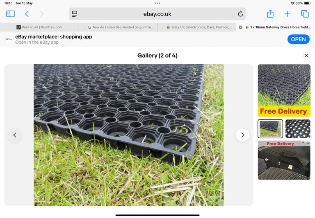Toggle the Safari sidebar icon
The height and width of the screenshot is (218, 315).
click(x=10, y=14)
